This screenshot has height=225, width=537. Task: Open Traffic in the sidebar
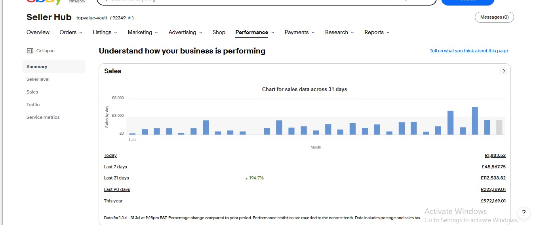click(33, 105)
